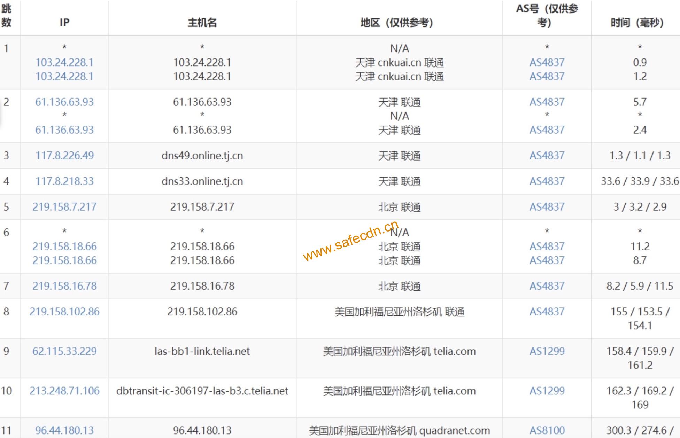Viewport: 680px width, 438px height.
Task: Click the 11.2 time value in hop 6
Action: pyautogui.click(x=640, y=247)
